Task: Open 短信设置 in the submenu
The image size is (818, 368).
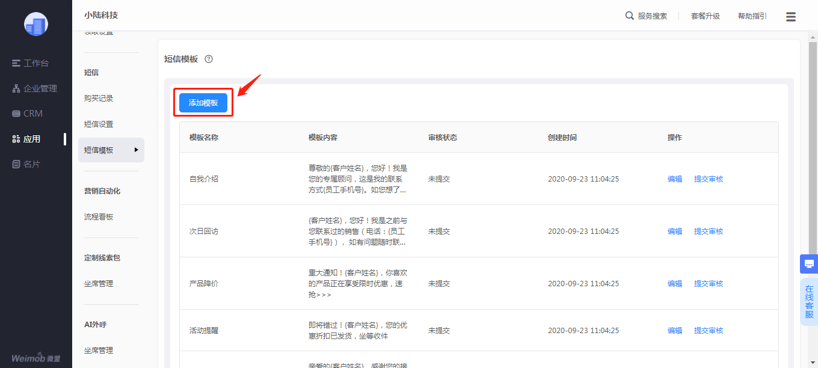Action: point(99,124)
